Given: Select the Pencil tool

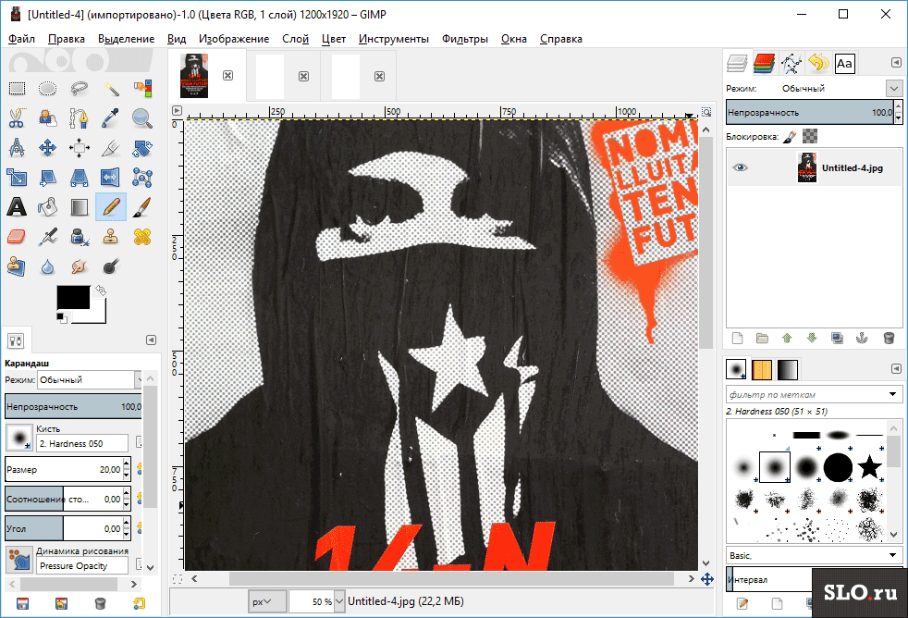Looking at the screenshot, I should pyautogui.click(x=110, y=207).
